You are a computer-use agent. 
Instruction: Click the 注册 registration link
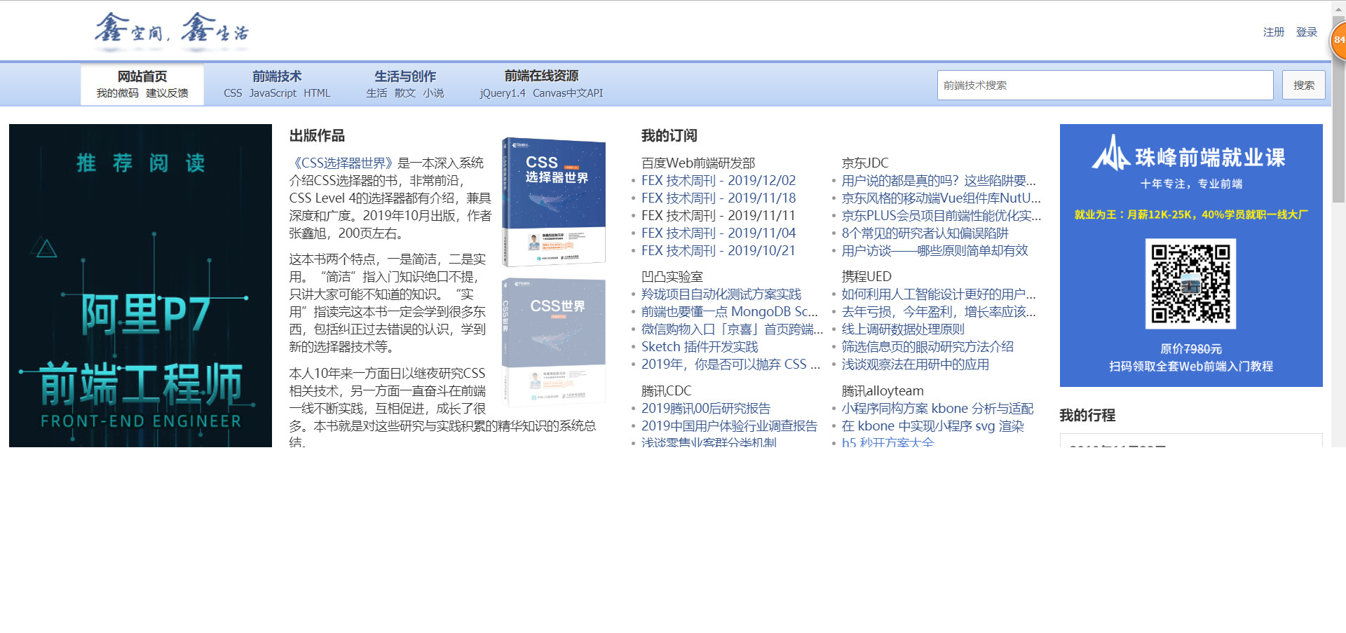[x=1272, y=32]
